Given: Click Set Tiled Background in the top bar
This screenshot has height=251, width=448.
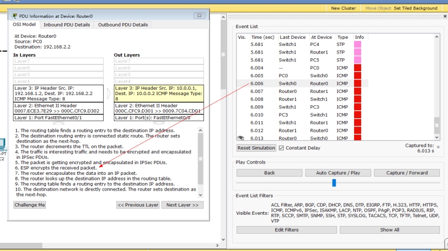Looking at the screenshot, I should (415, 8).
